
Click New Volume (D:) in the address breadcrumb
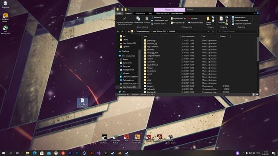click(159, 31)
